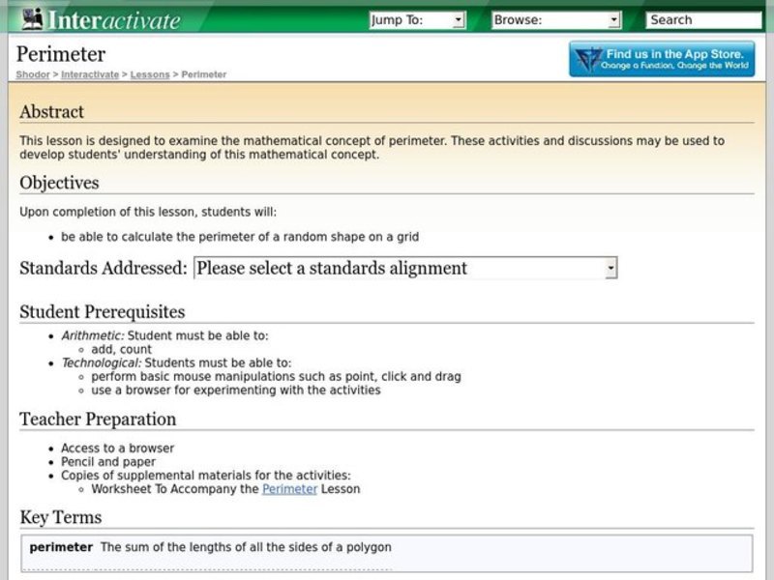
Task: Open the standards alignment dropdown
Action: (405, 269)
